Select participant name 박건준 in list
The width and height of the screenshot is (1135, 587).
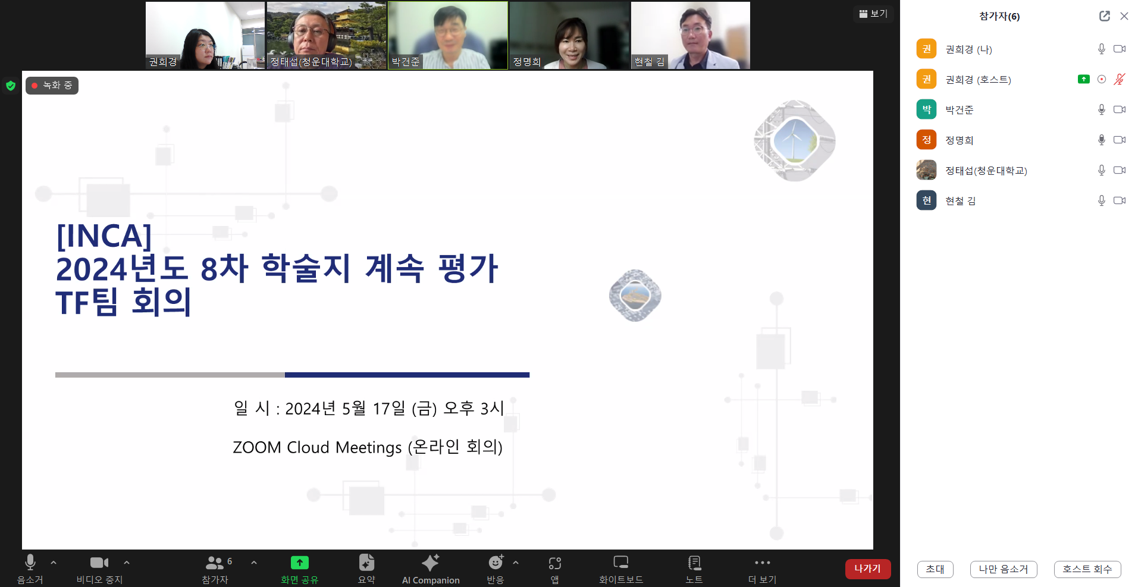point(960,110)
